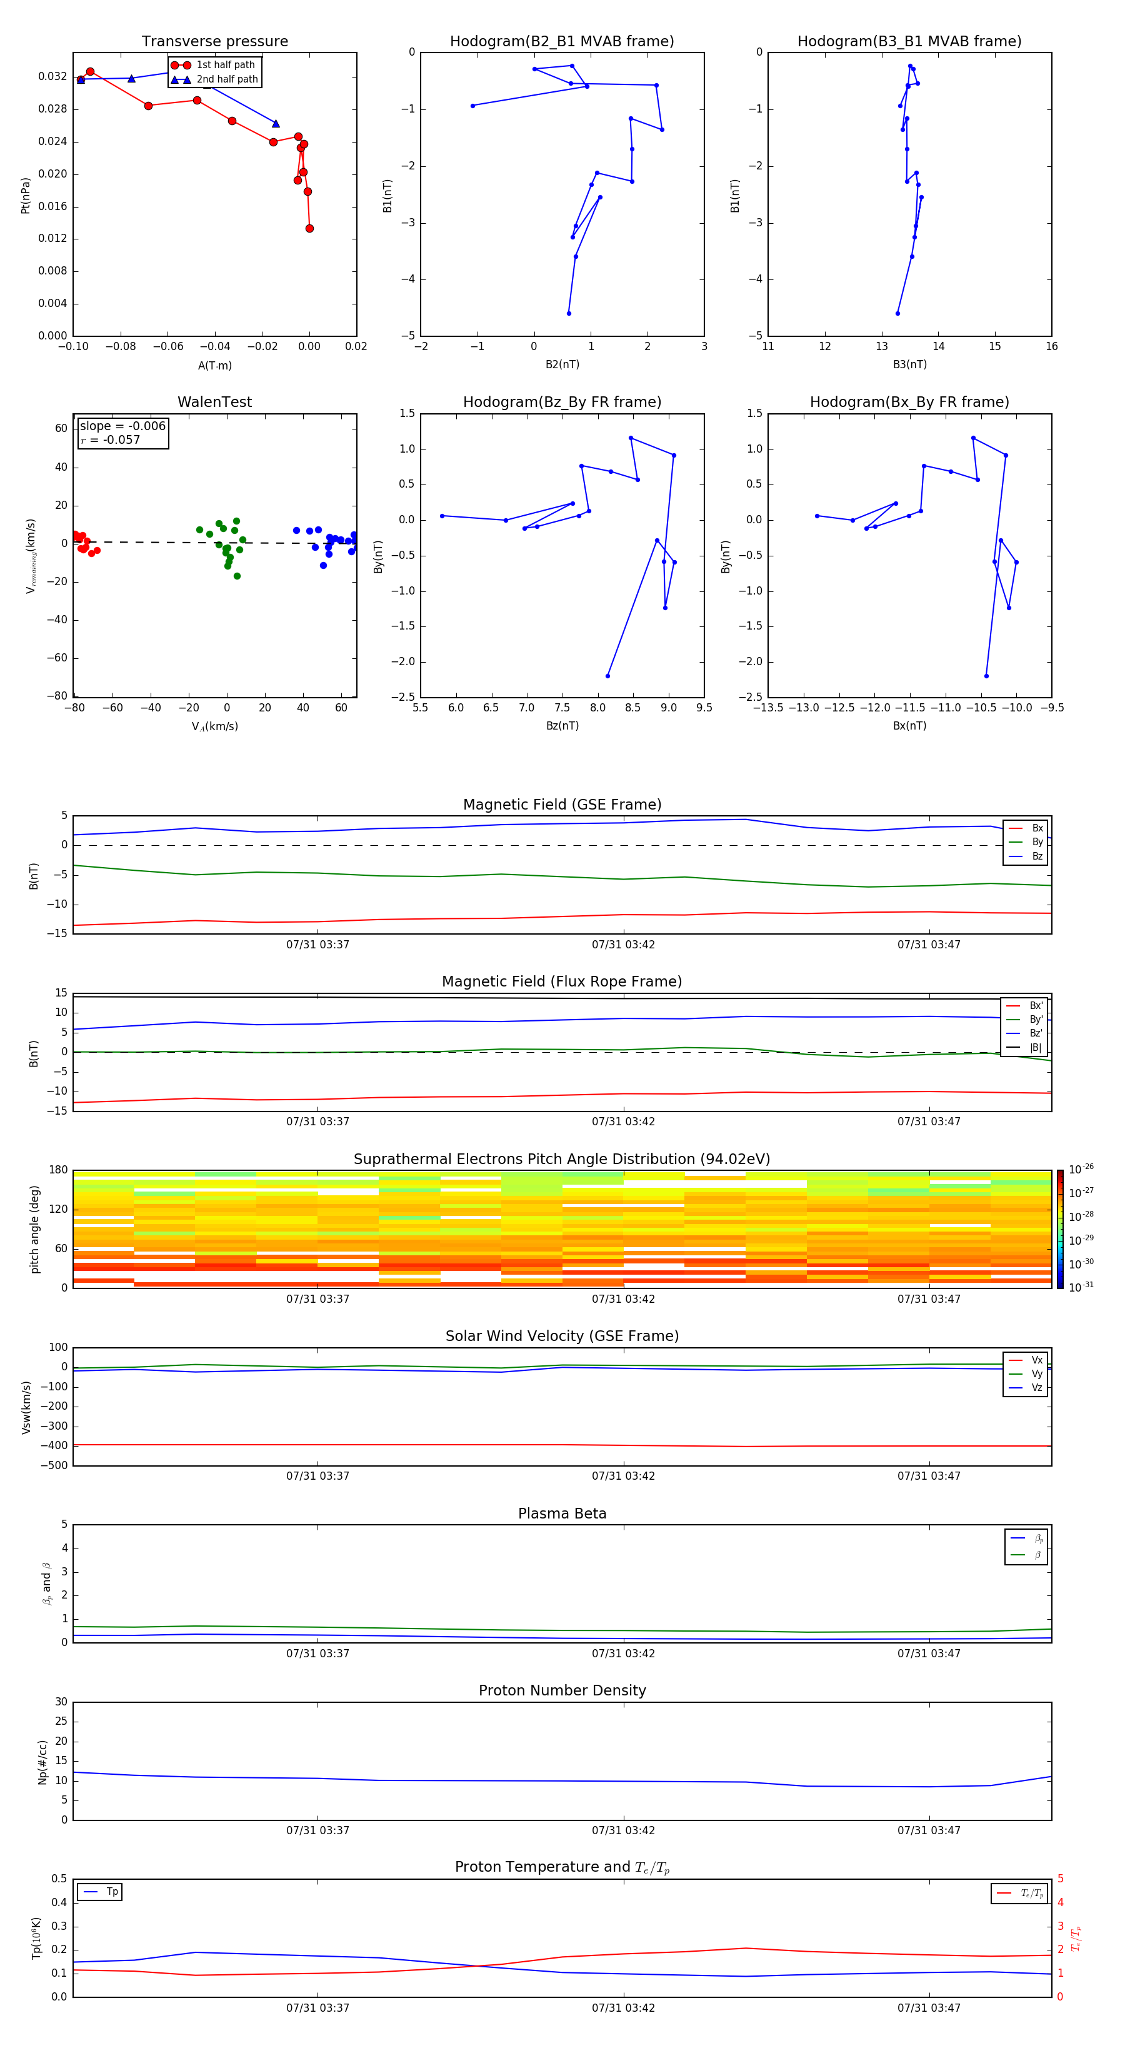Select the '1st half path' legend entry
1125x2063 pixels.
[214, 65]
